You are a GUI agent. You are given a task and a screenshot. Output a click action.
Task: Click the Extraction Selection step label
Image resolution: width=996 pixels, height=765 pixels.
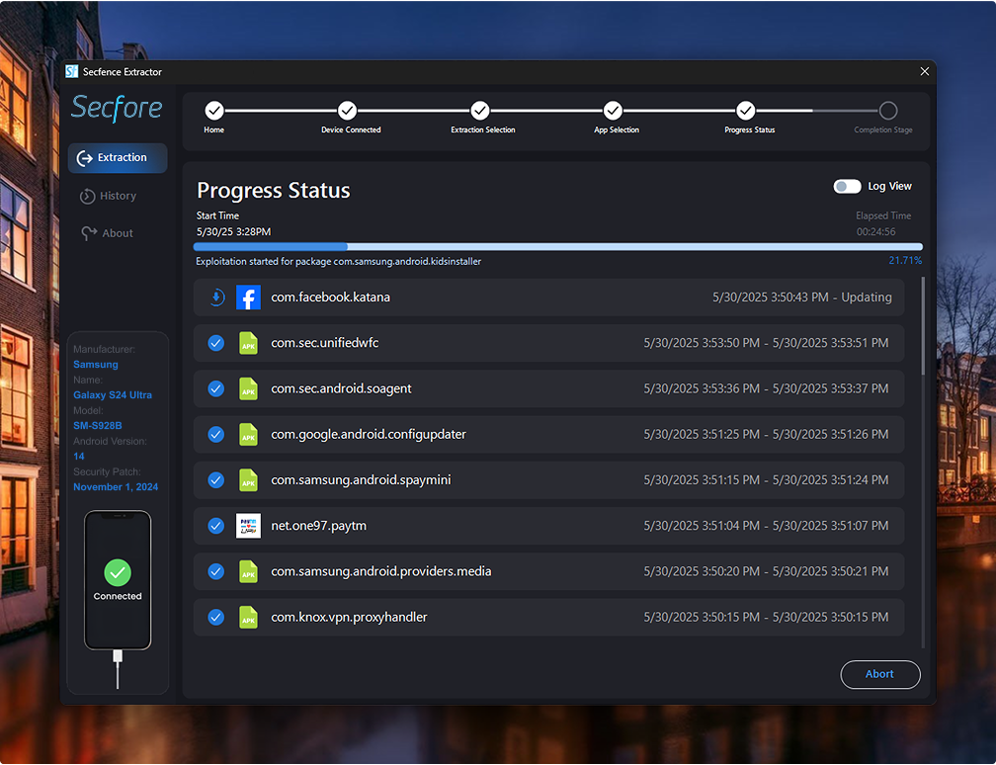click(x=483, y=130)
